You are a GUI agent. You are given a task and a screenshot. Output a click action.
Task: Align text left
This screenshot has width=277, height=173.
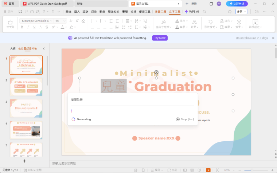coord(92,27)
